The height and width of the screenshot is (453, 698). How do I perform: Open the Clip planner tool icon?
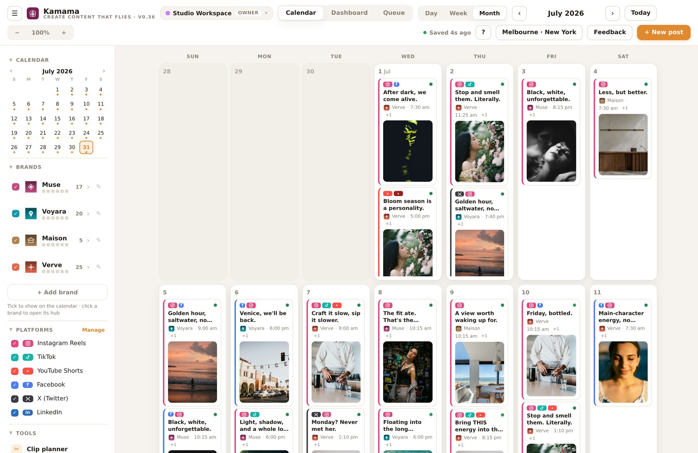[x=16, y=449]
